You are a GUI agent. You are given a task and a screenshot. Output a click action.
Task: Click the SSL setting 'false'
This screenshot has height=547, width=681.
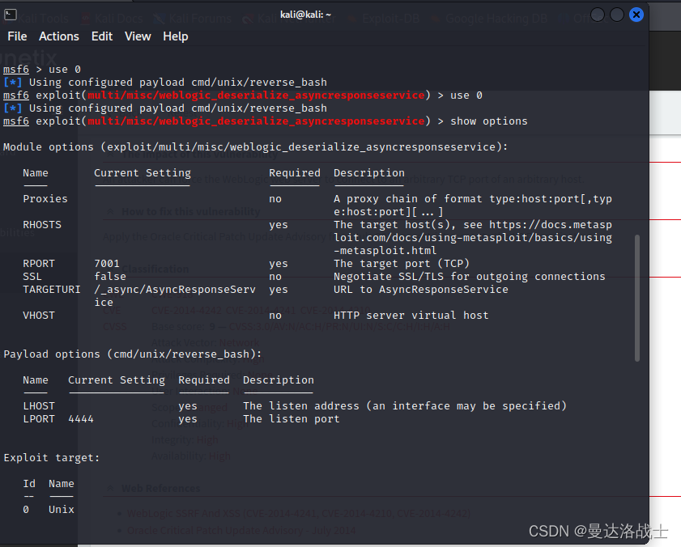point(110,277)
